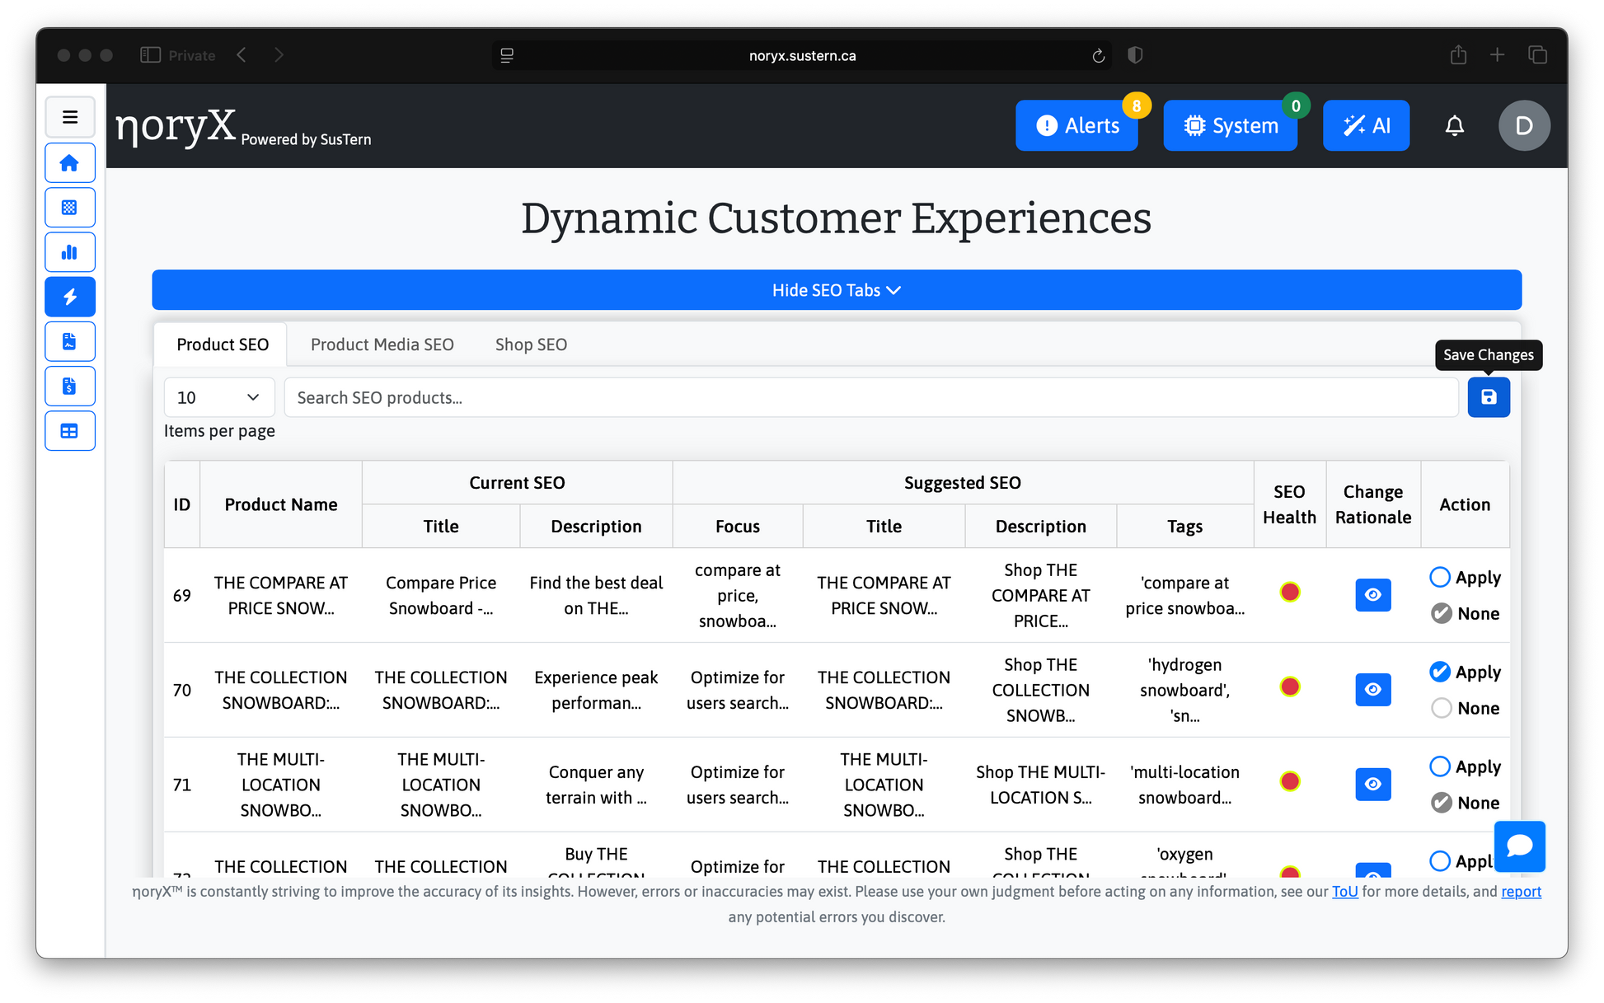Open the items per page dropdown
The width and height of the screenshot is (1604, 1003).
pos(219,397)
